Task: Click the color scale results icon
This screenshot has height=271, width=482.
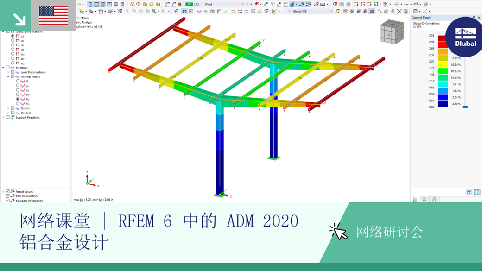Action: point(274,12)
